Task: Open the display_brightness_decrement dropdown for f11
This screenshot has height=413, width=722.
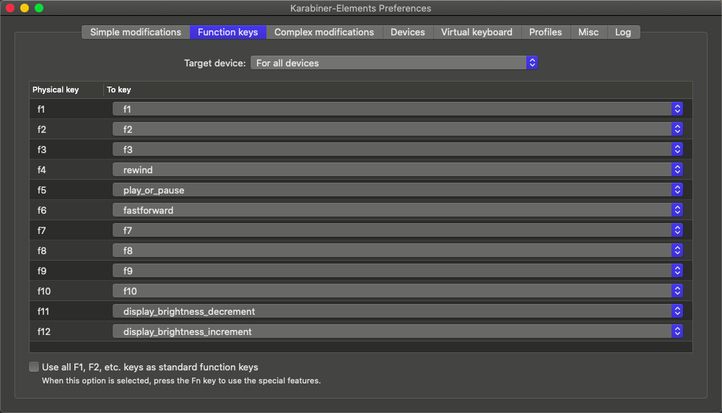Action: coord(397,312)
